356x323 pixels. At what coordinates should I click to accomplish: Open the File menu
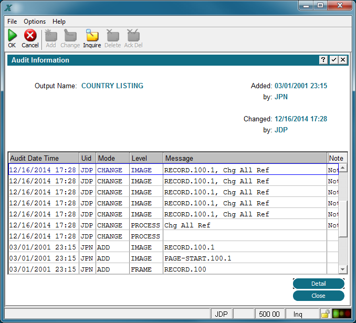(x=12, y=22)
